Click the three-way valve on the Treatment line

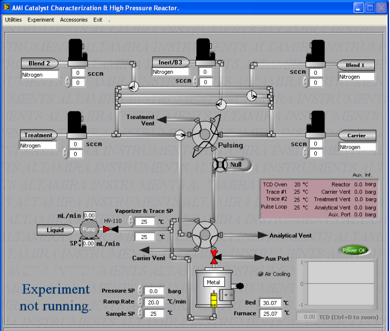179,135
